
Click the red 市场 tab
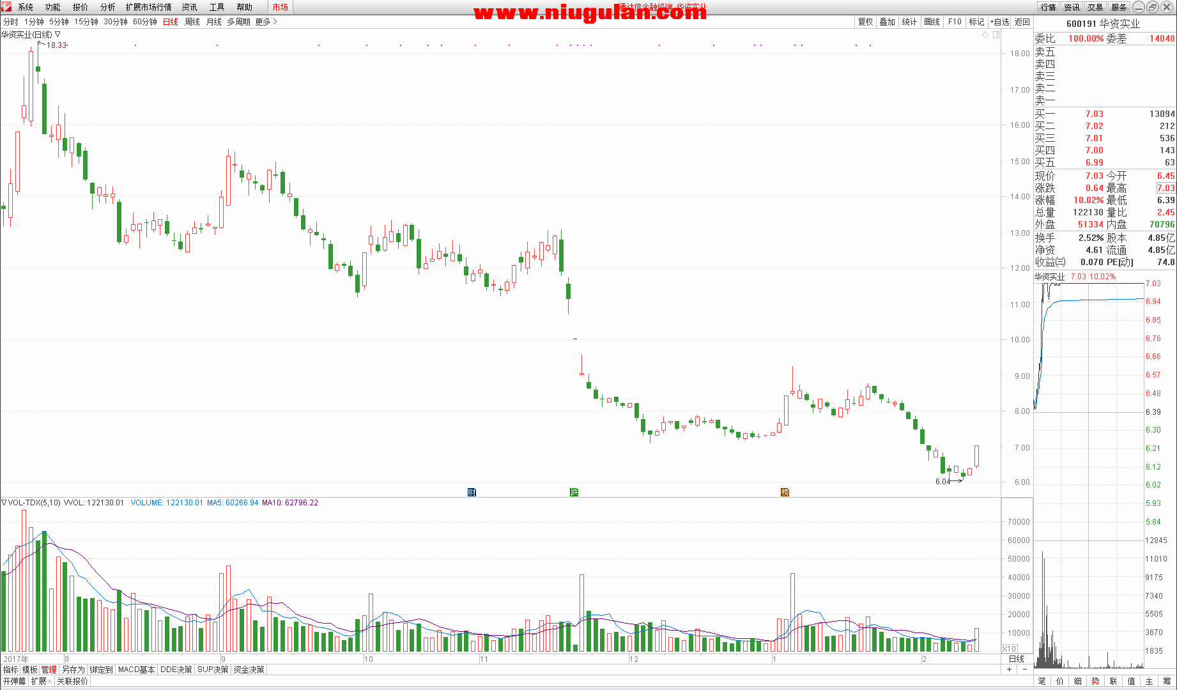click(x=280, y=7)
